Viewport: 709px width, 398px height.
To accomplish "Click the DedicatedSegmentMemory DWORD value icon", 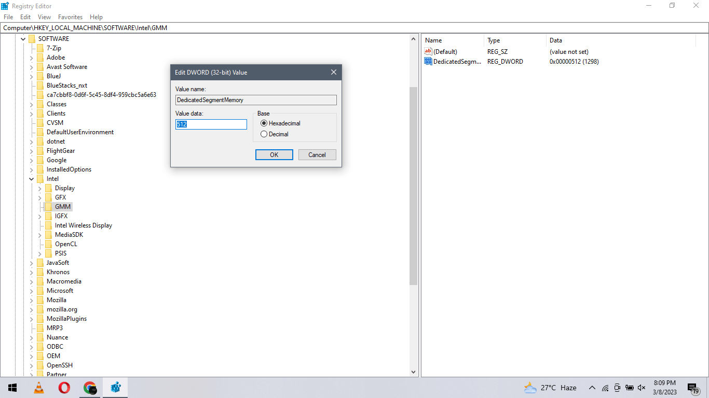I will point(428,61).
